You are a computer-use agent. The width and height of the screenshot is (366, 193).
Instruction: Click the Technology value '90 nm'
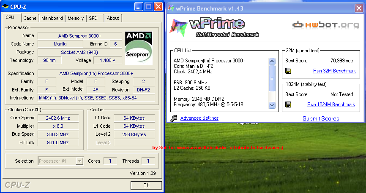49,60
